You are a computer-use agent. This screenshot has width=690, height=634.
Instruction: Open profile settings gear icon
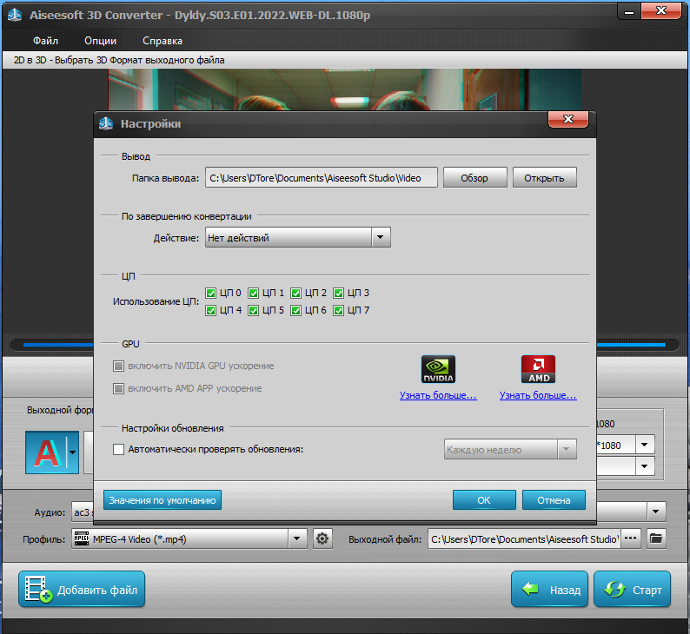point(322,538)
